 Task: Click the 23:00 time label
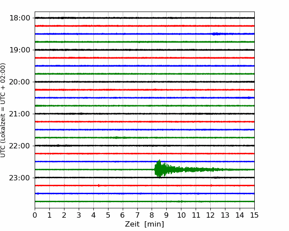point(20,178)
